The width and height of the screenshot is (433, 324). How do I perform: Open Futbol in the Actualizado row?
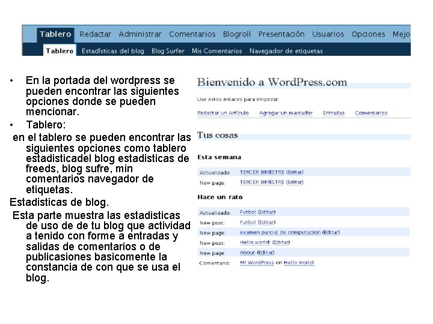pyautogui.click(x=248, y=212)
